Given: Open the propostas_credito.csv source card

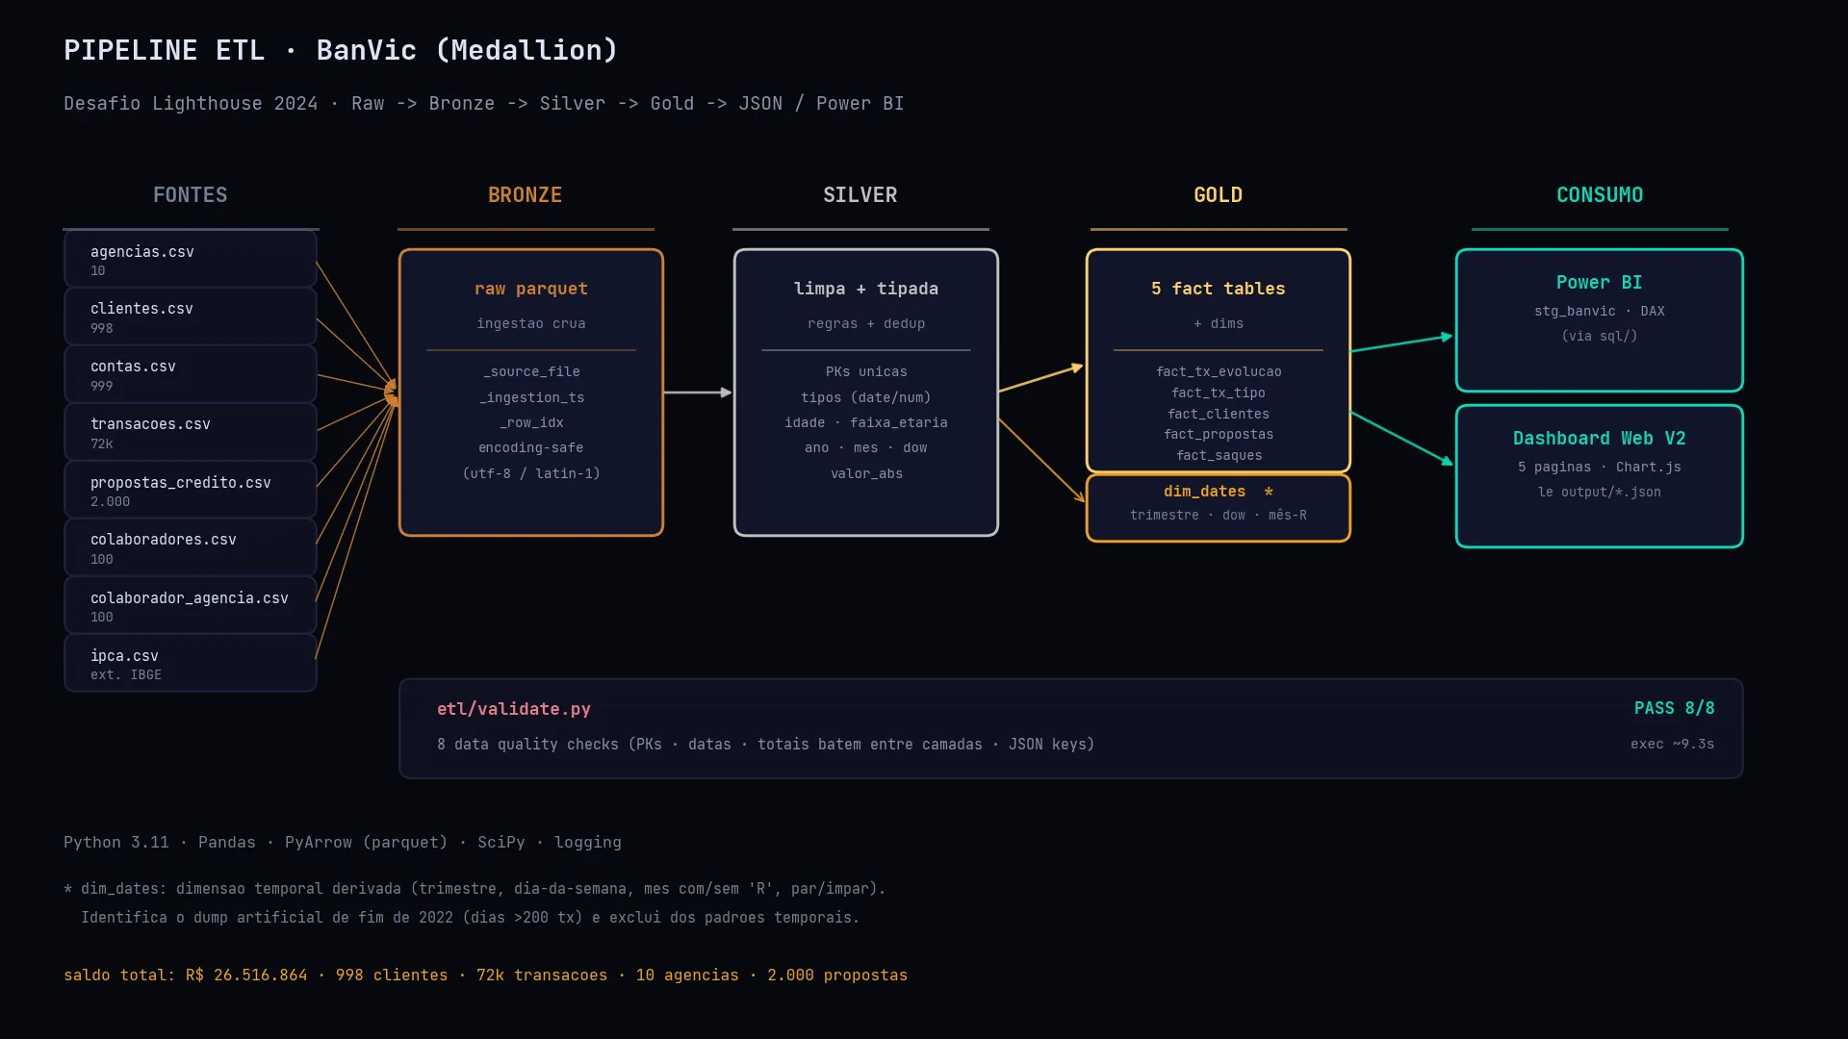Looking at the screenshot, I should click(x=191, y=490).
